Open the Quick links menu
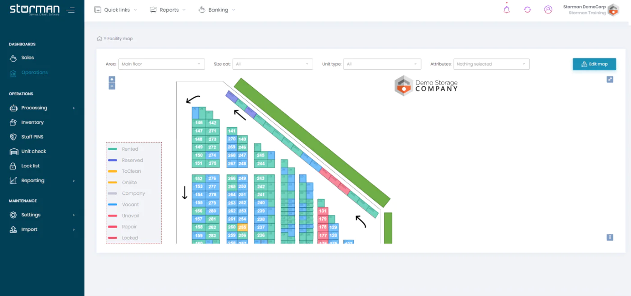 coord(115,10)
